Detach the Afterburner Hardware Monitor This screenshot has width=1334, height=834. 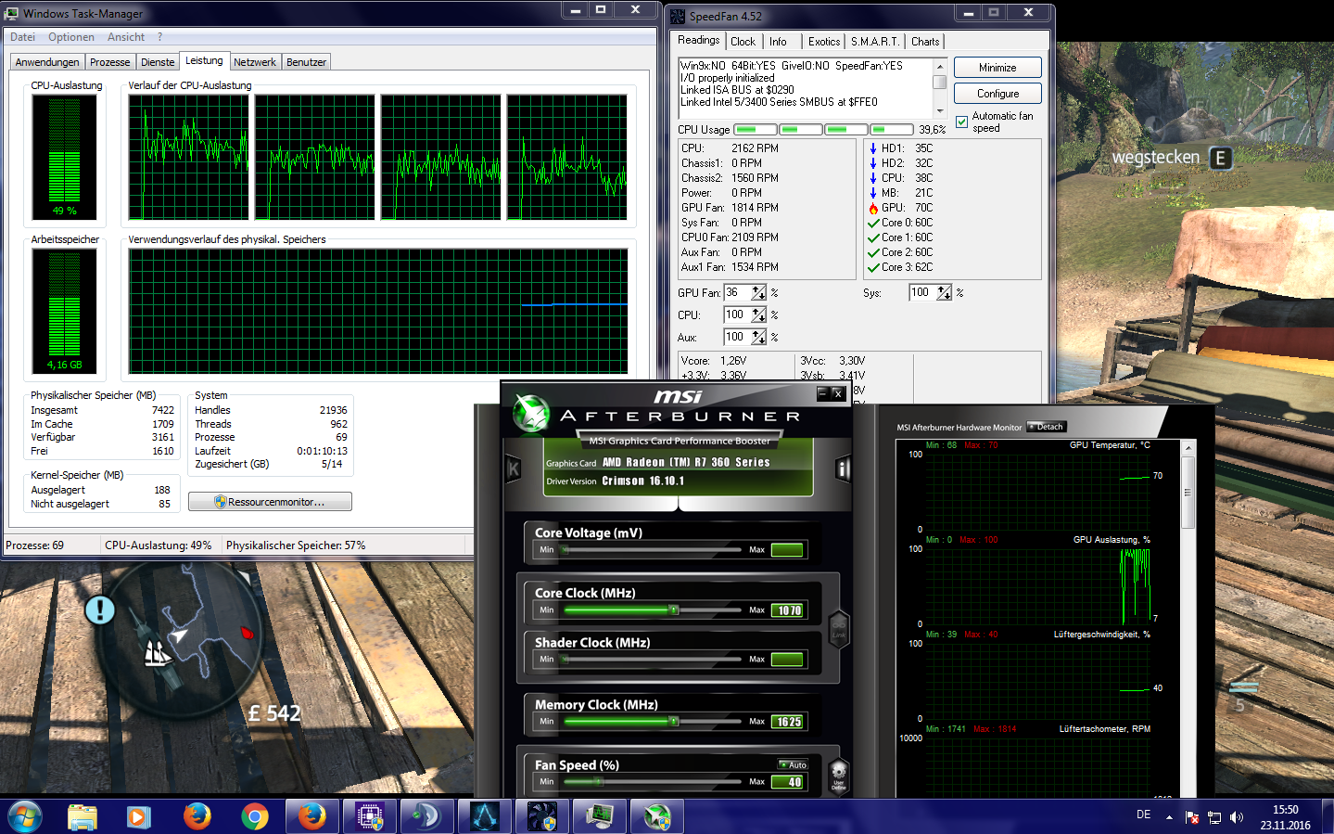coord(1047,427)
